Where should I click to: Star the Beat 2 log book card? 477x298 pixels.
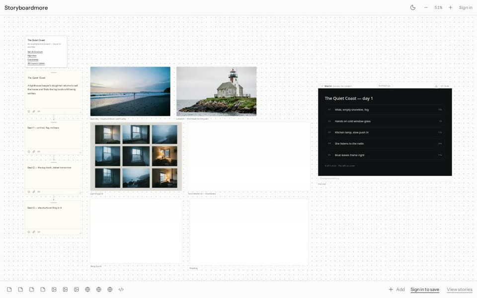pyautogui.click(x=29, y=192)
